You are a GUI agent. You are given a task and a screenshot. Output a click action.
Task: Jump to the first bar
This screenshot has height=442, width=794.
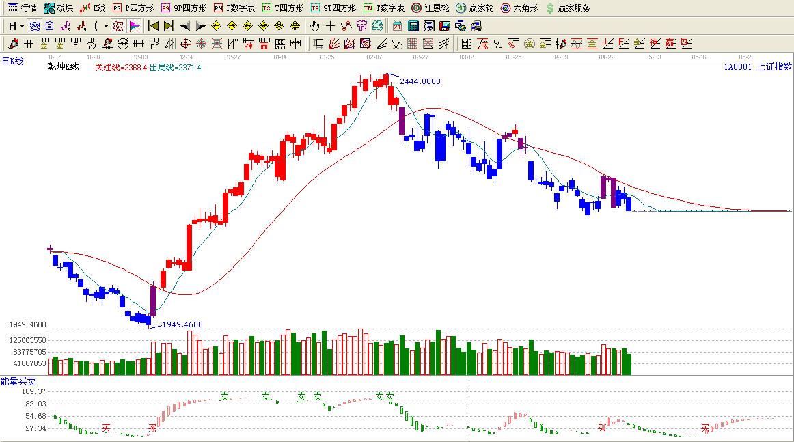[154, 26]
